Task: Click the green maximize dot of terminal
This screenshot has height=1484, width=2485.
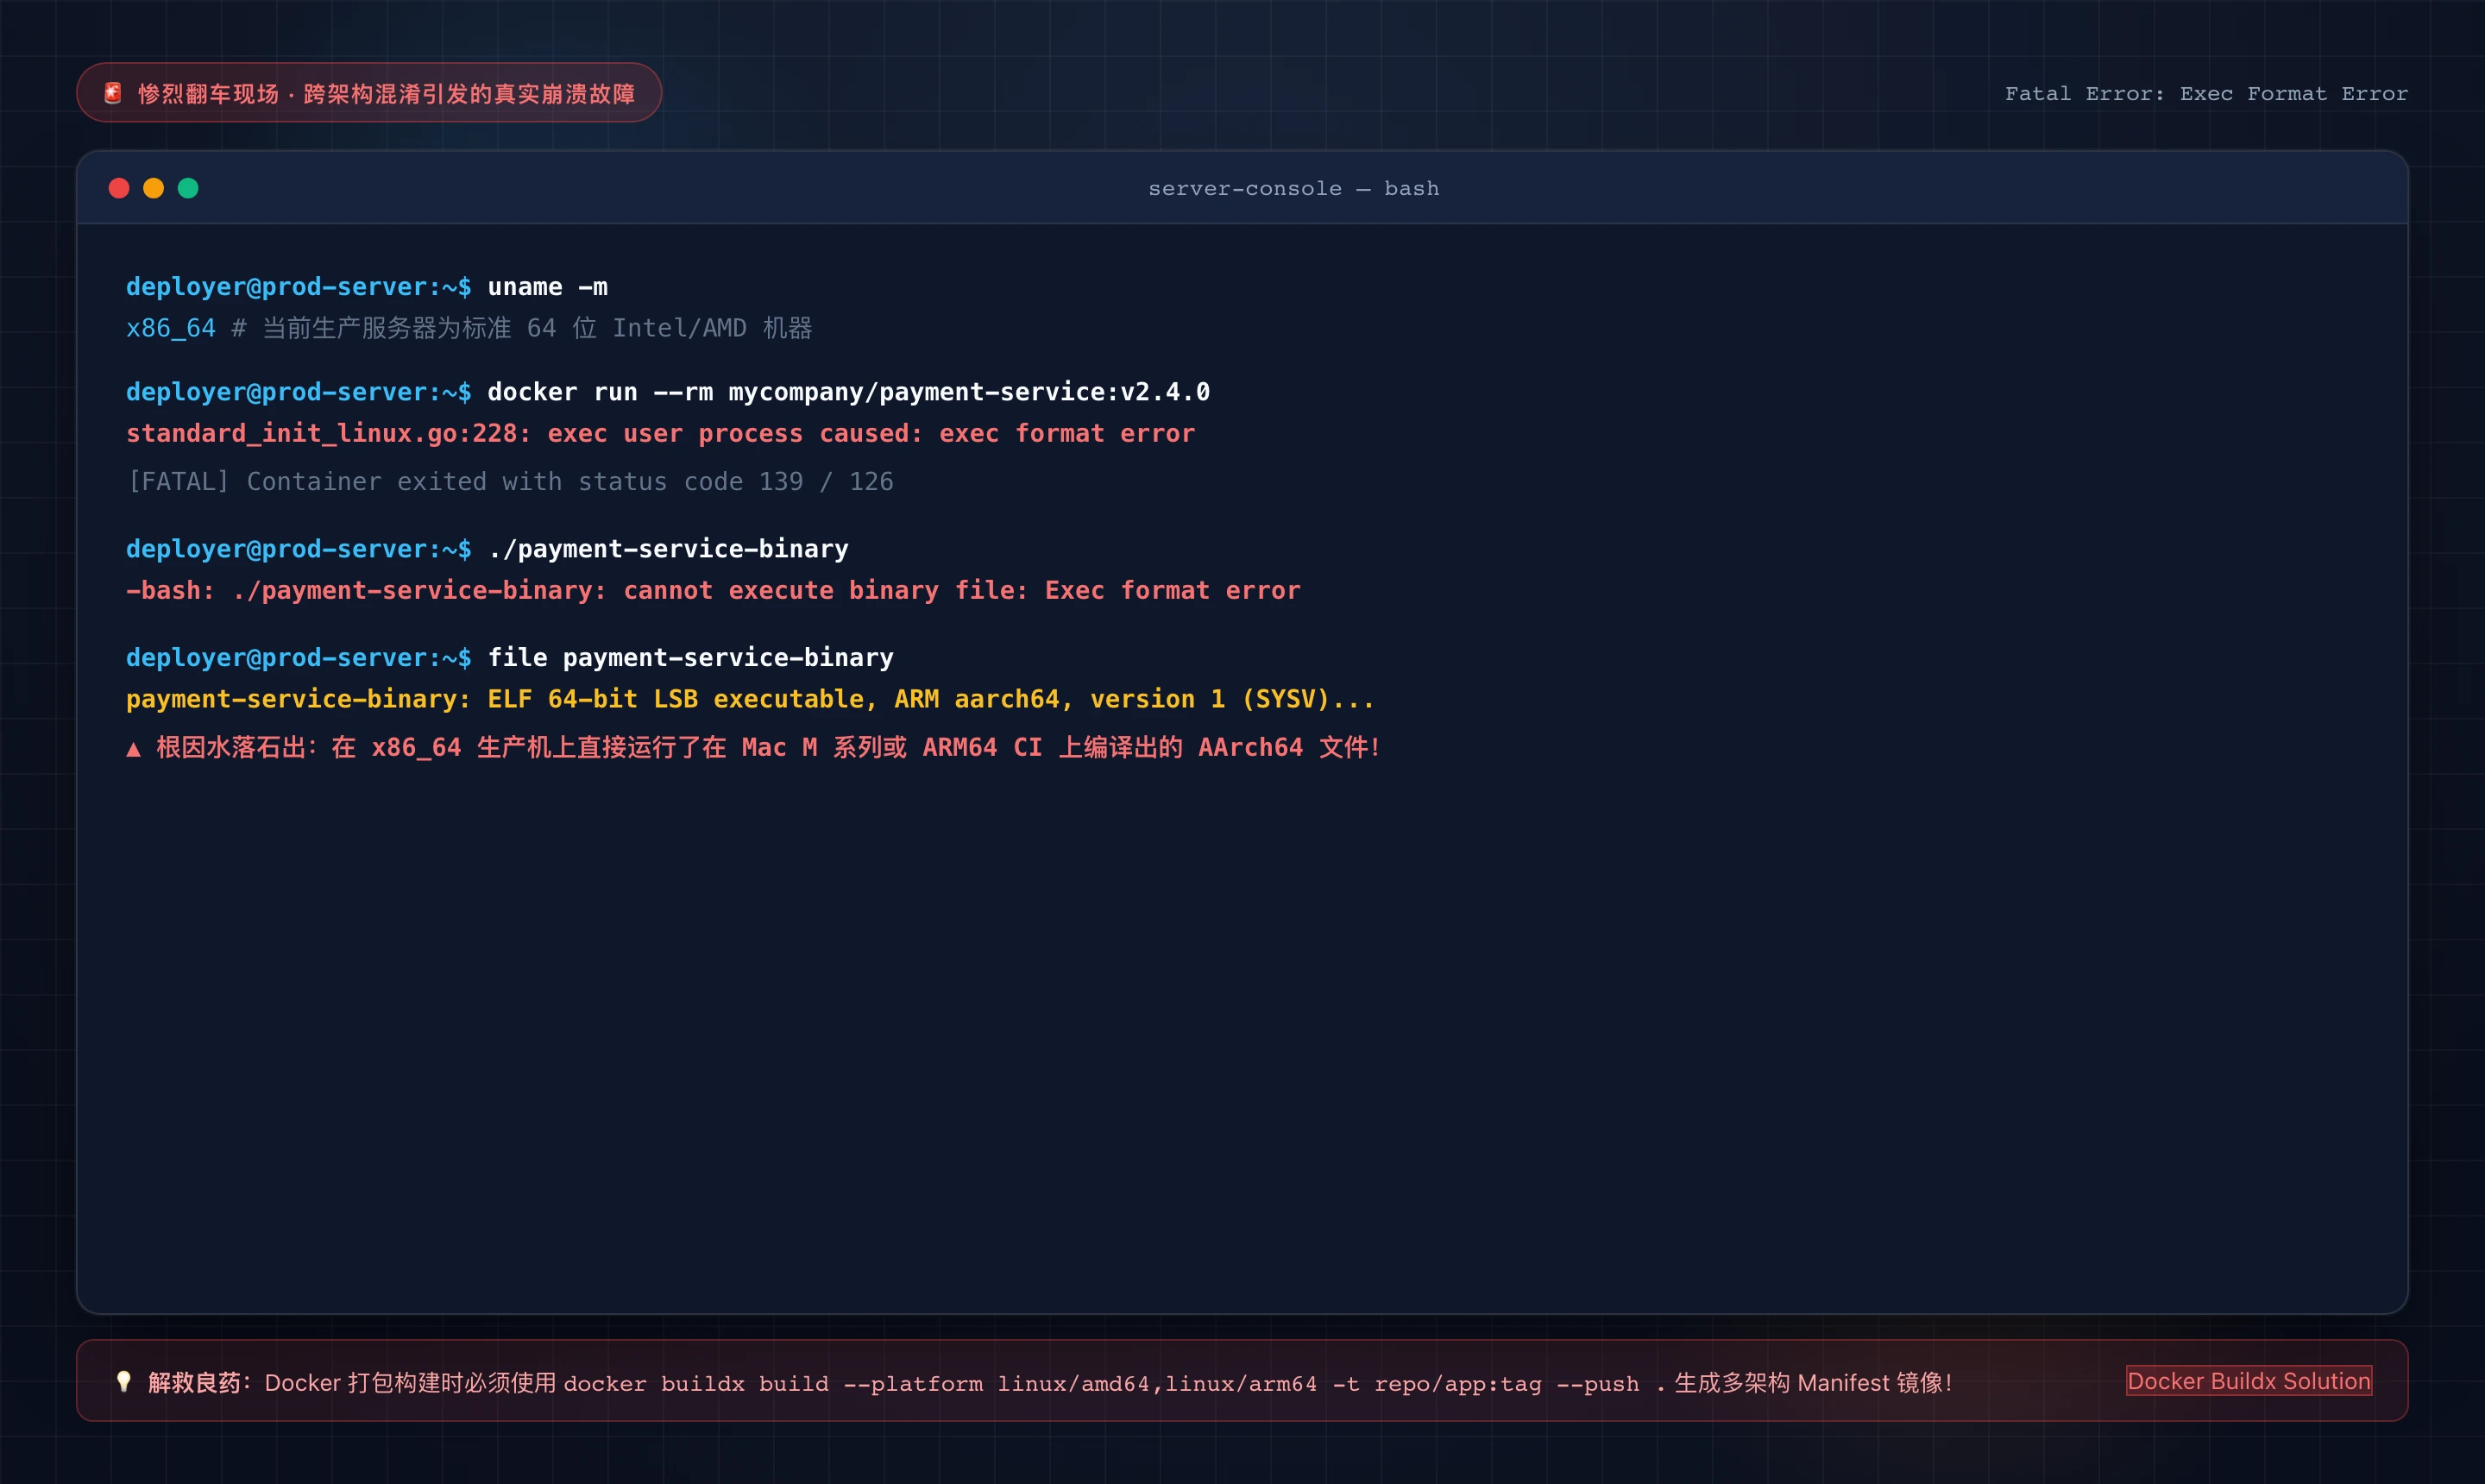Action: pyautogui.click(x=188, y=188)
